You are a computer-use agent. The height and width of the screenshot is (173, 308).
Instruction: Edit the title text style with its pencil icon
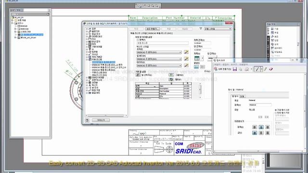click(x=186, y=52)
